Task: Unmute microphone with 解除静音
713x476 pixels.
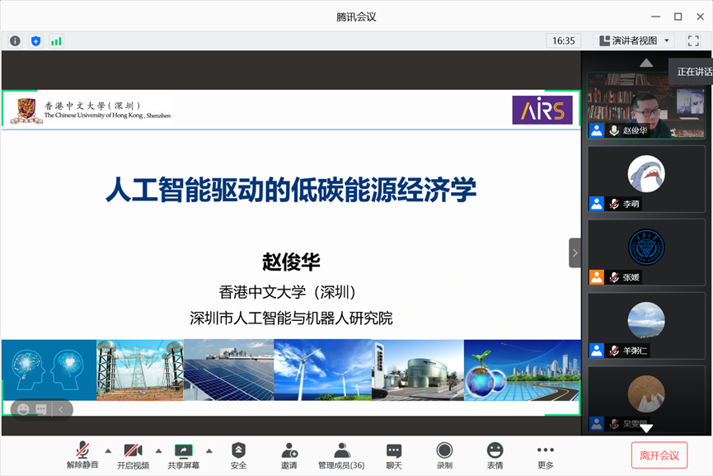Action: coord(82,455)
